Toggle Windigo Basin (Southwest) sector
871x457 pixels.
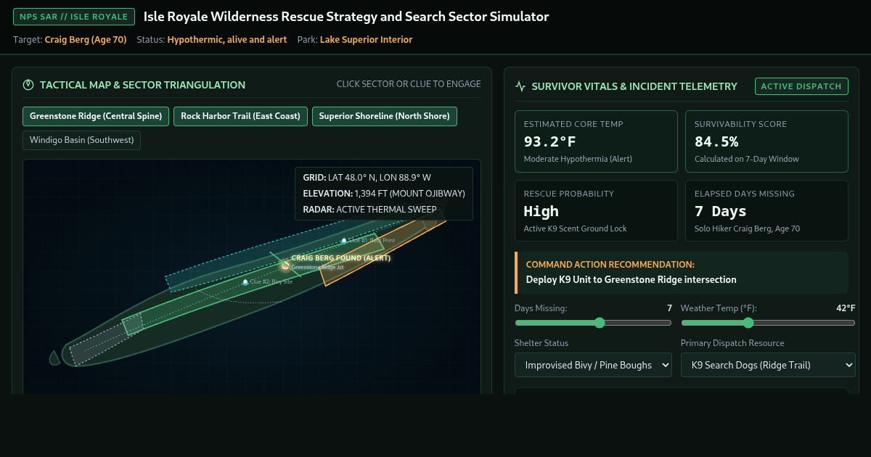coord(82,140)
